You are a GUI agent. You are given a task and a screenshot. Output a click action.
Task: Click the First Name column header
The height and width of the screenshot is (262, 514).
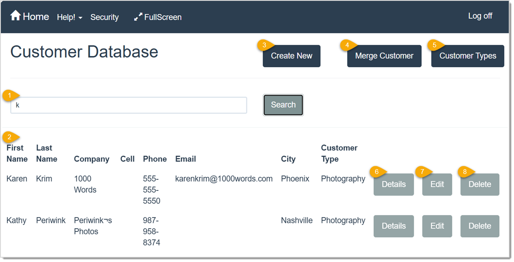click(16, 153)
